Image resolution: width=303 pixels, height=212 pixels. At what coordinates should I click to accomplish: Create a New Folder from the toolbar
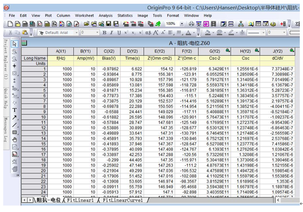pyautogui.click(x=18, y=24)
